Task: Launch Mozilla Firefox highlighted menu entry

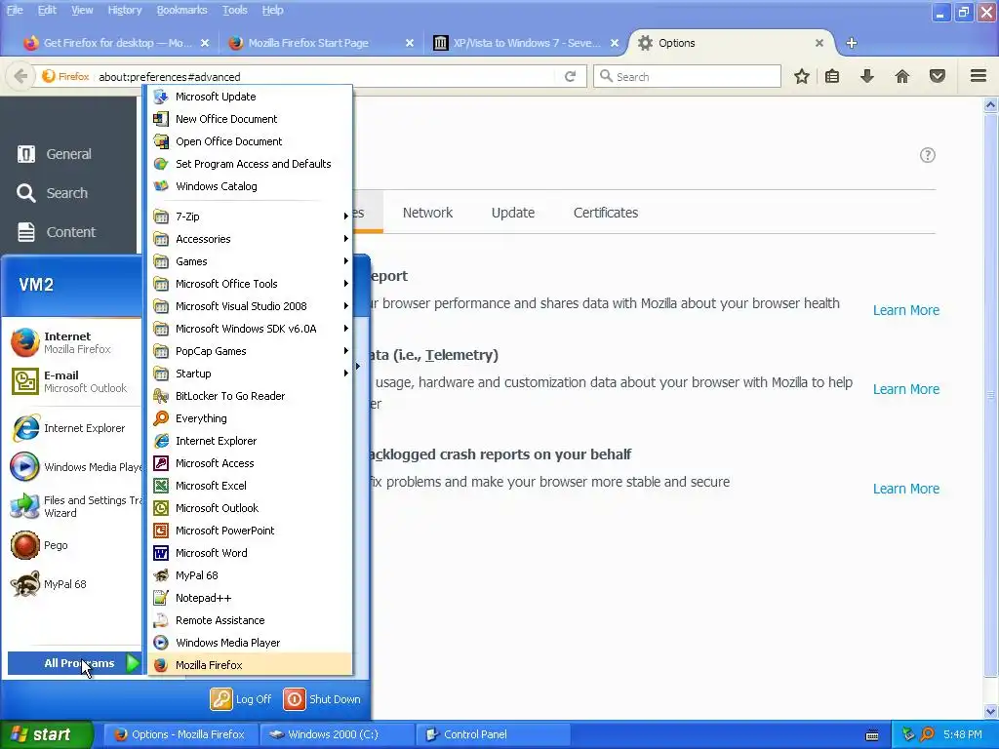Action: pos(250,665)
